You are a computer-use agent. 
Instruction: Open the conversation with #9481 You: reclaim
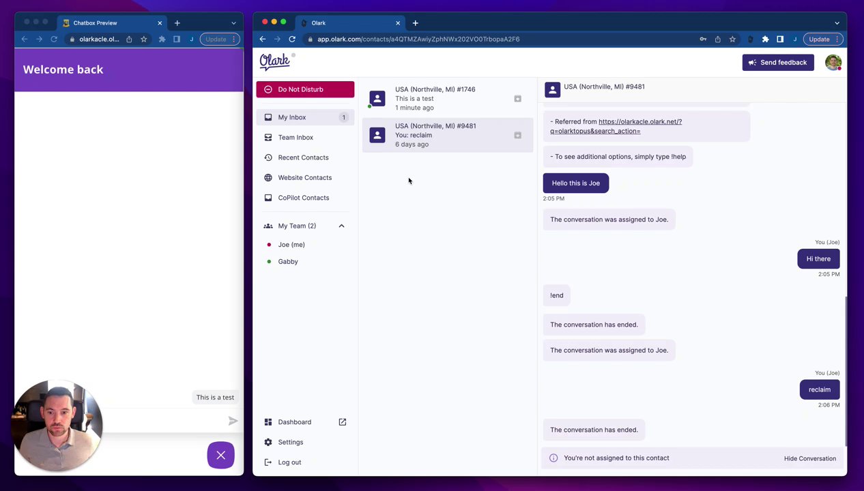[448, 135]
